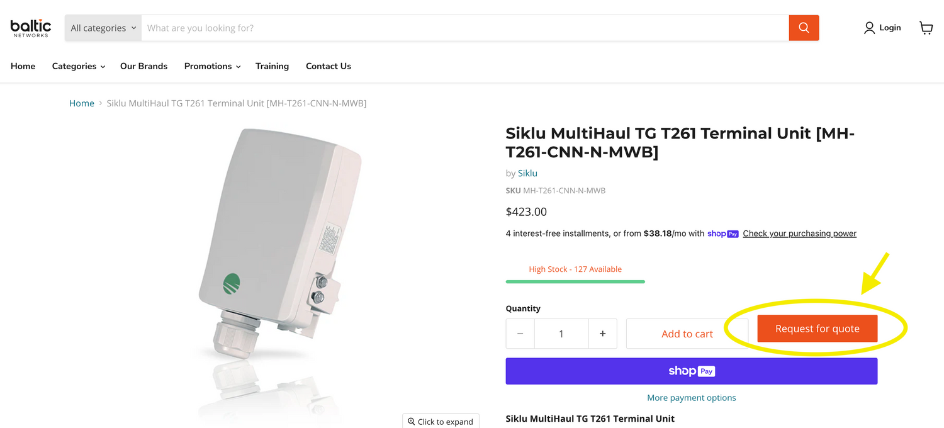
Task: Decrease quantity with the minus button
Action: (520, 334)
